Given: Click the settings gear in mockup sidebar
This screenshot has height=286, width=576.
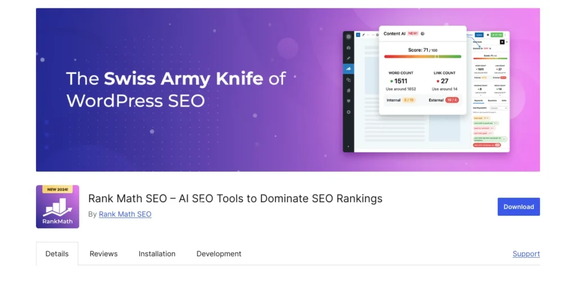Looking at the screenshot, I should 349,112.
